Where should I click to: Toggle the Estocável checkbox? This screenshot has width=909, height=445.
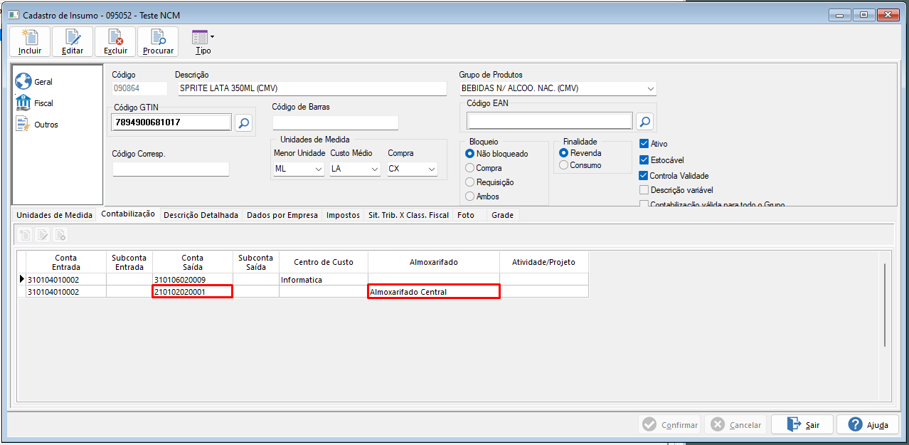click(x=661, y=160)
